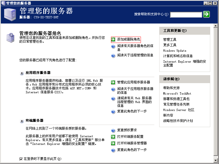Open Microsoft TechNet link

(x=177, y=93)
